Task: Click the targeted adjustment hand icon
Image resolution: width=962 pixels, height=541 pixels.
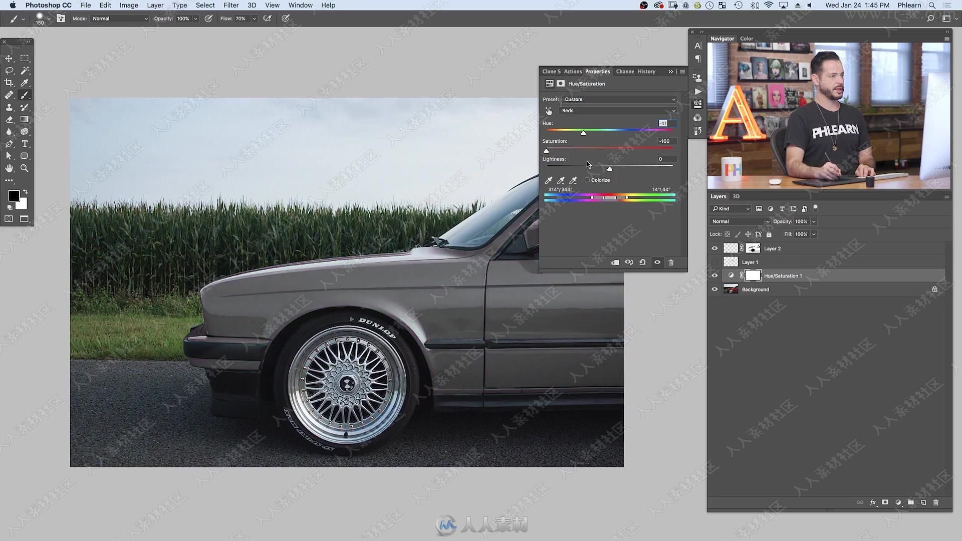Action: (x=549, y=111)
